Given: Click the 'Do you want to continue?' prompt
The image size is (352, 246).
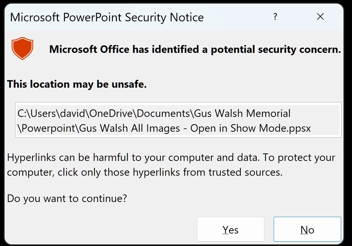Looking at the screenshot, I should [x=67, y=198].
